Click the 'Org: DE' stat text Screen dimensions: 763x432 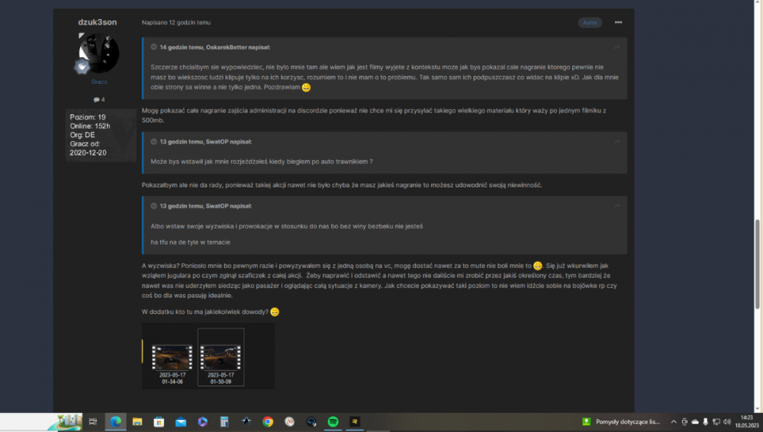82,135
